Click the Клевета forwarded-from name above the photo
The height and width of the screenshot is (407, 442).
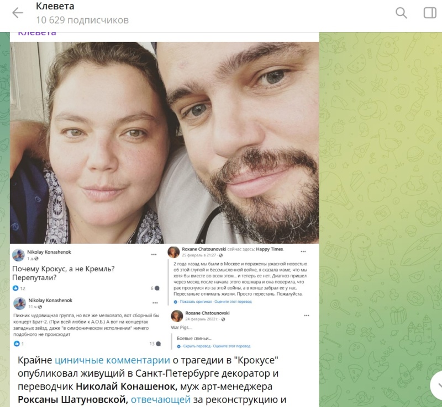[37, 33]
